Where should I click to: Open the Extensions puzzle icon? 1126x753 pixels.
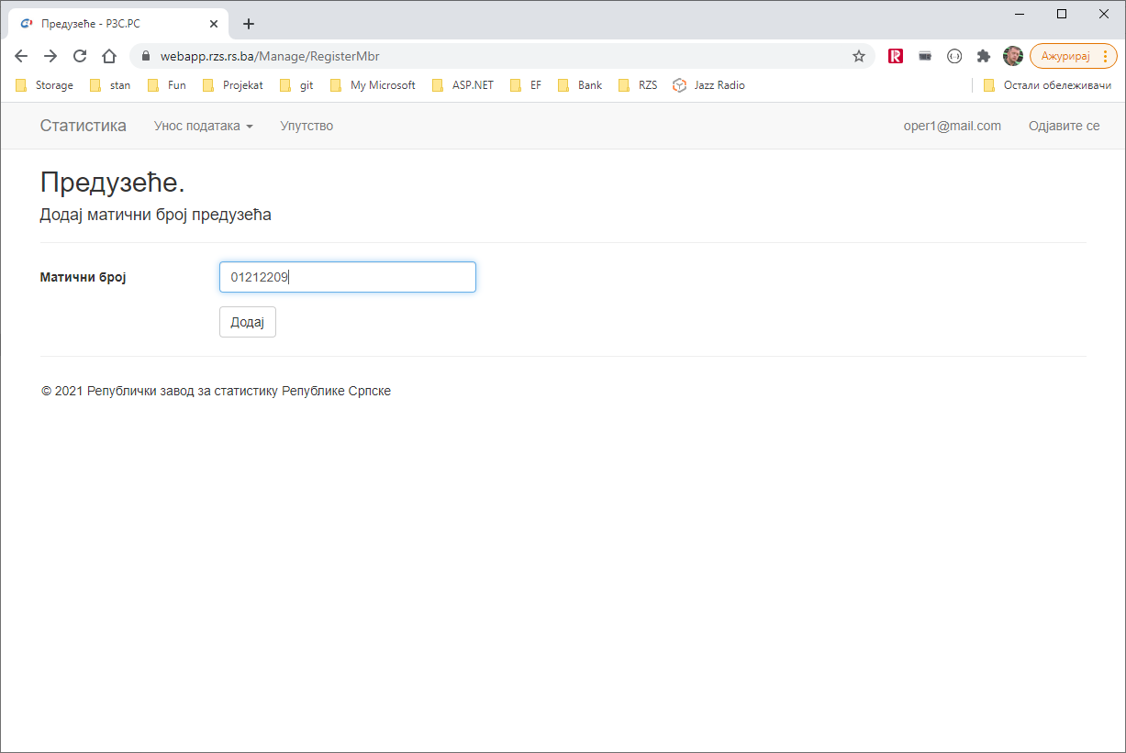click(x=984, y=56)
